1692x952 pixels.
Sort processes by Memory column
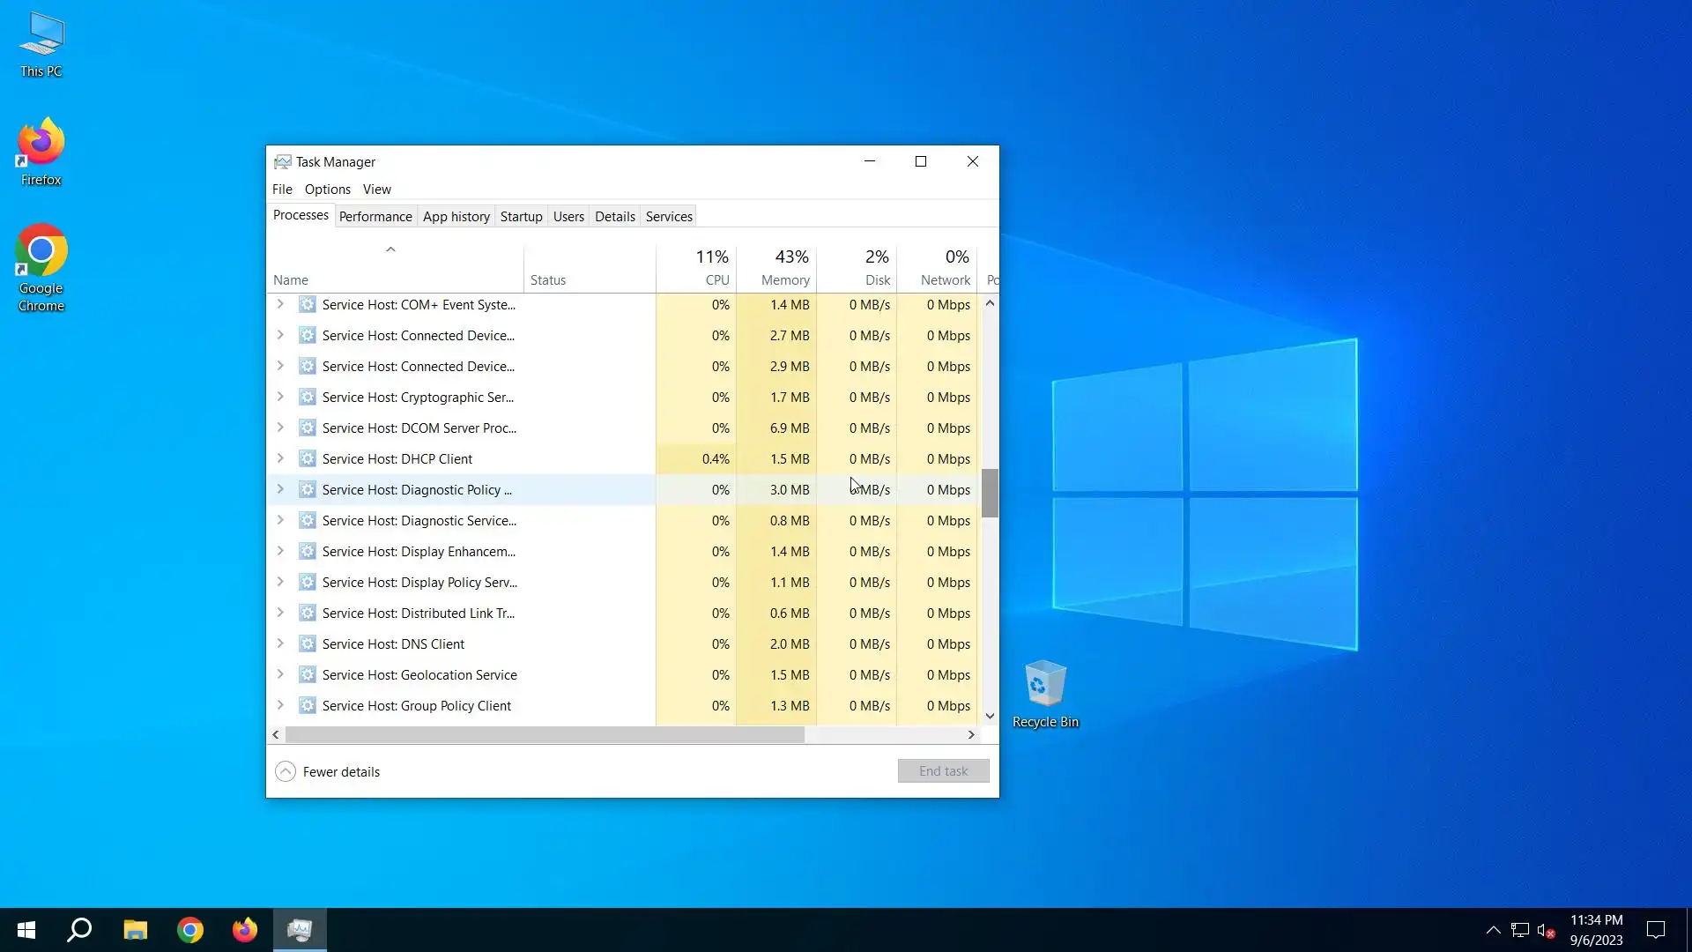point(784,279)
